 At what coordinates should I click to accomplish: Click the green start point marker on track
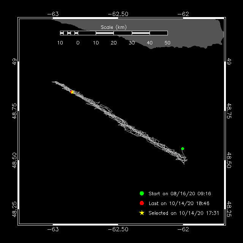click(x=183, y=148)
